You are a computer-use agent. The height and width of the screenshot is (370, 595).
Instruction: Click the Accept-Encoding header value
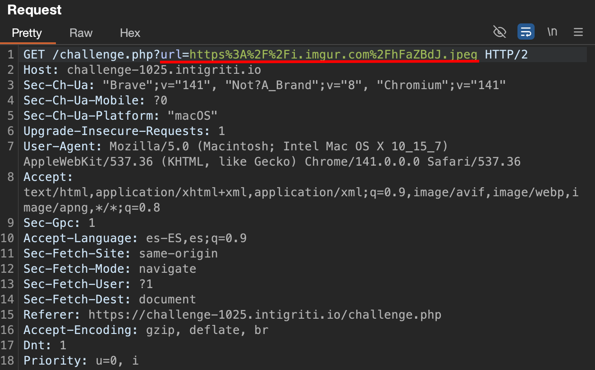click(207, 330)
